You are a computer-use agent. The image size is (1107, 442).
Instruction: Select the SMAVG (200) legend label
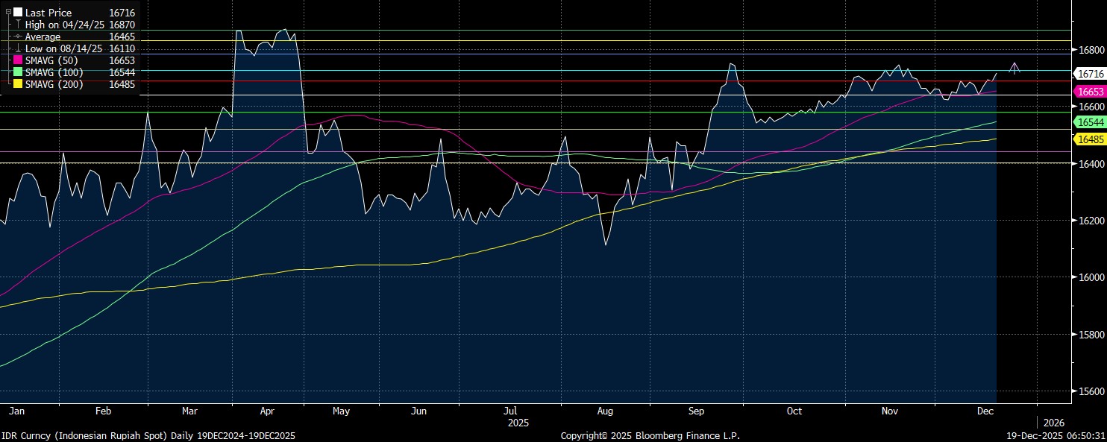[x=54, y=84]
